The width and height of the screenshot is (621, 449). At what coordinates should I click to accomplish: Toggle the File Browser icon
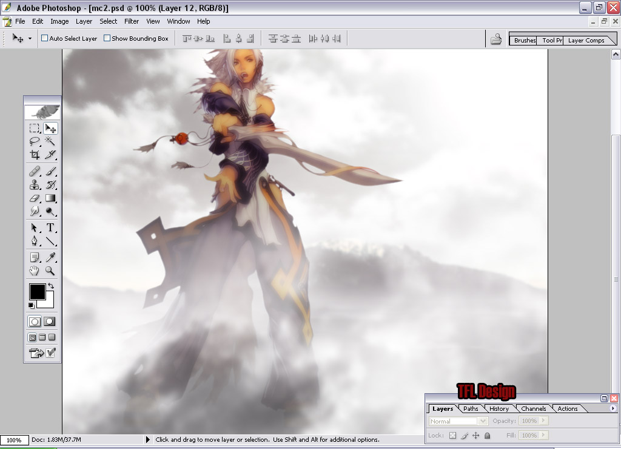(496, 39)
